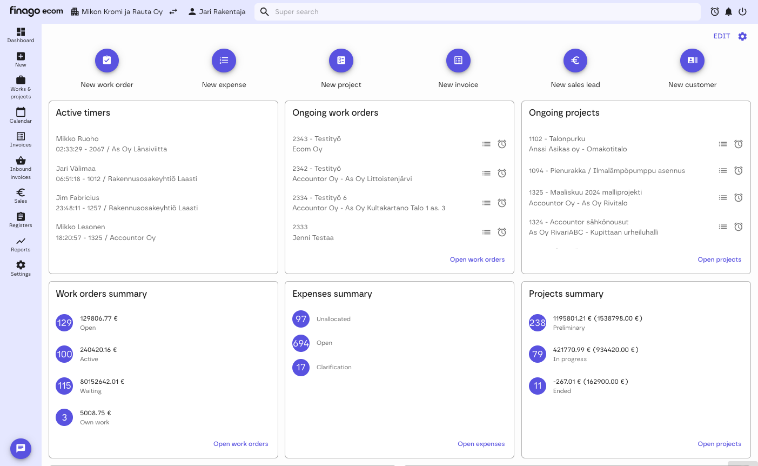Click the Super search field
Image resolution: width=758 pixels, height=466 pixels.
[481, 12]
